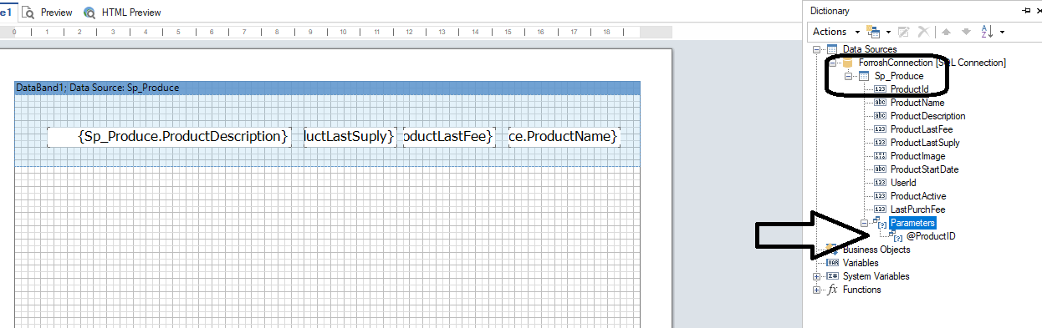Open the sort options dropdown arrow
This screenshot has height=328, width=1042.
[x=1002, y=32]
